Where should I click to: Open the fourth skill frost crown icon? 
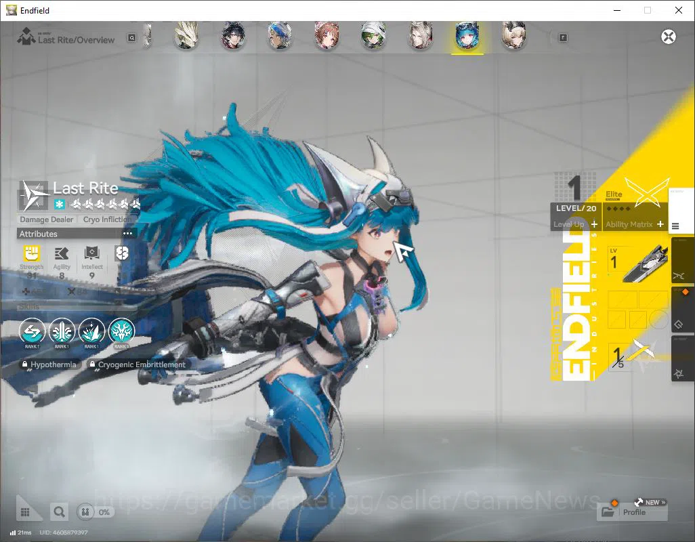121,331
